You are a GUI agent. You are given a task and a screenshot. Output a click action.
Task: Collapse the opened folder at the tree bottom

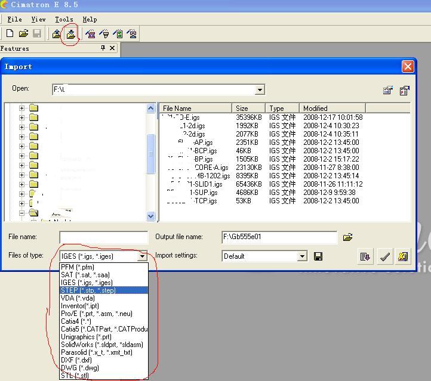coord(21,213)
